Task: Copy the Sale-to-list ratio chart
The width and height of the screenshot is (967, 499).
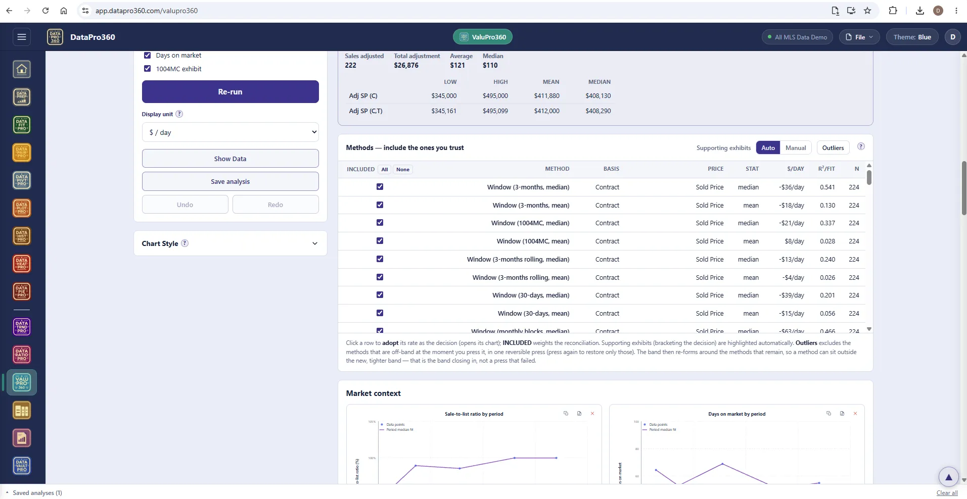Action: [566, 413]
